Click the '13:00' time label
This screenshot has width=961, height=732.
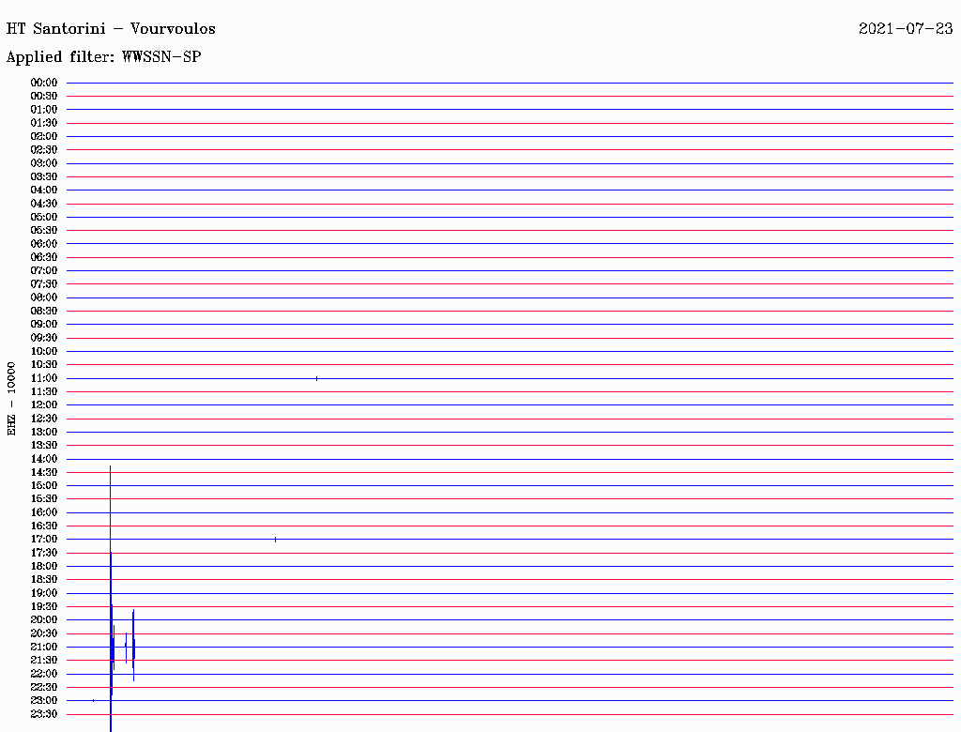tap(44, 432)
